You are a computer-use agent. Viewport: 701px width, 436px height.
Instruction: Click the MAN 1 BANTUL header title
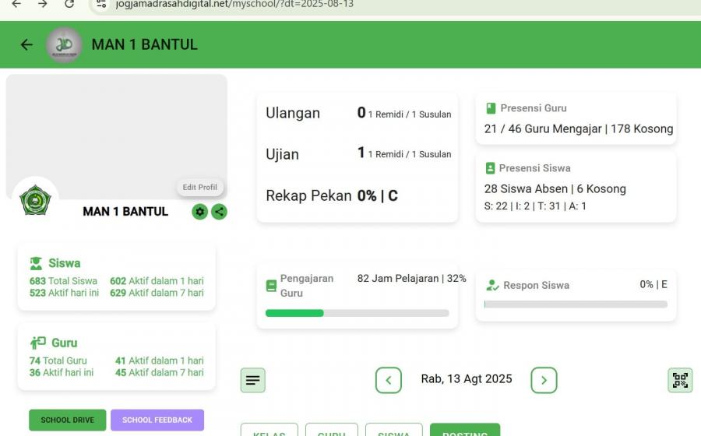click(x=144, y=44)
